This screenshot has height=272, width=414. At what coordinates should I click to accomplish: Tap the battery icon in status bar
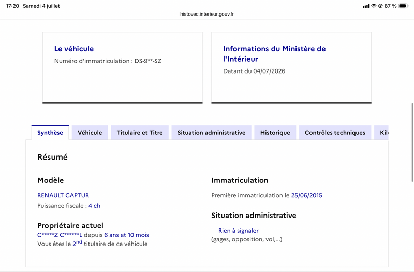[404, 6]
